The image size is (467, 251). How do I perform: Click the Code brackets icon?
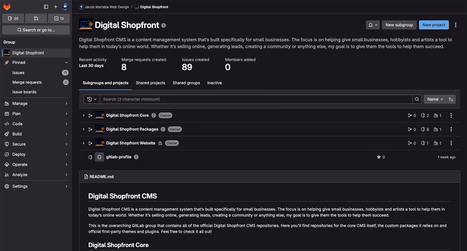tap(7, 124)
